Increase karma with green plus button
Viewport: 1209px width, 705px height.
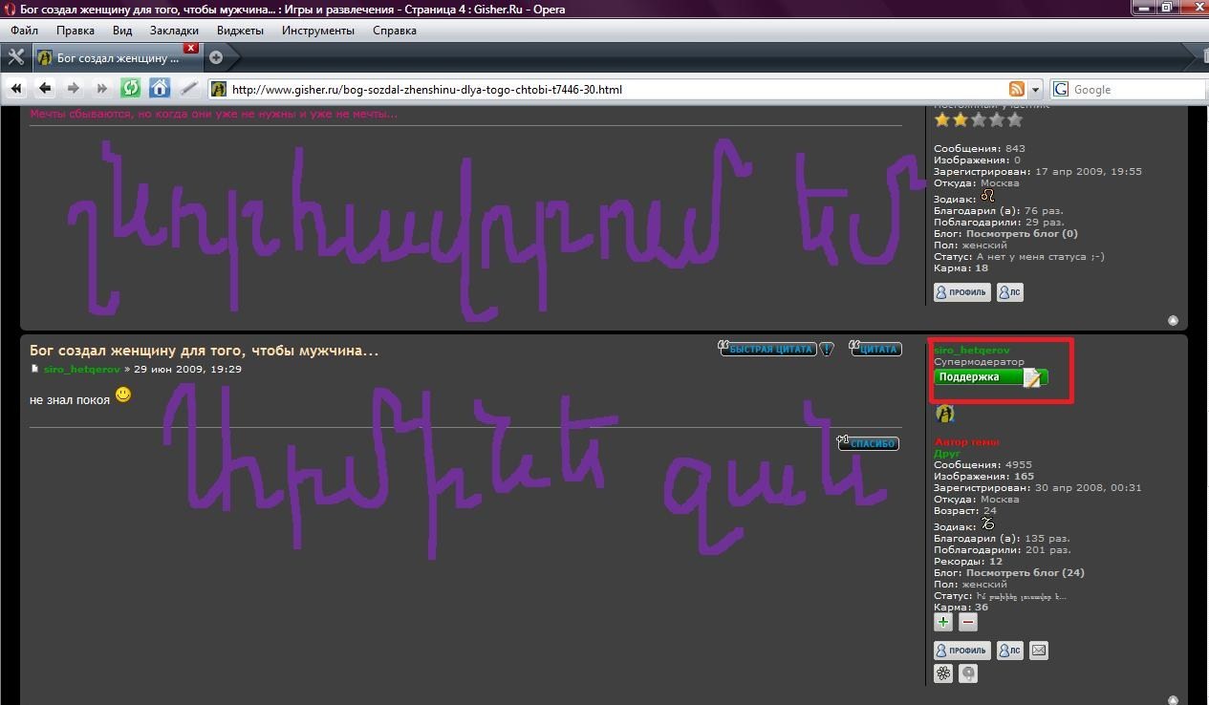point(943,622)
